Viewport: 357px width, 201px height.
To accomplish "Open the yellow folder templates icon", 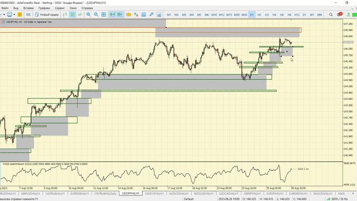I will [x=129, y=15].
